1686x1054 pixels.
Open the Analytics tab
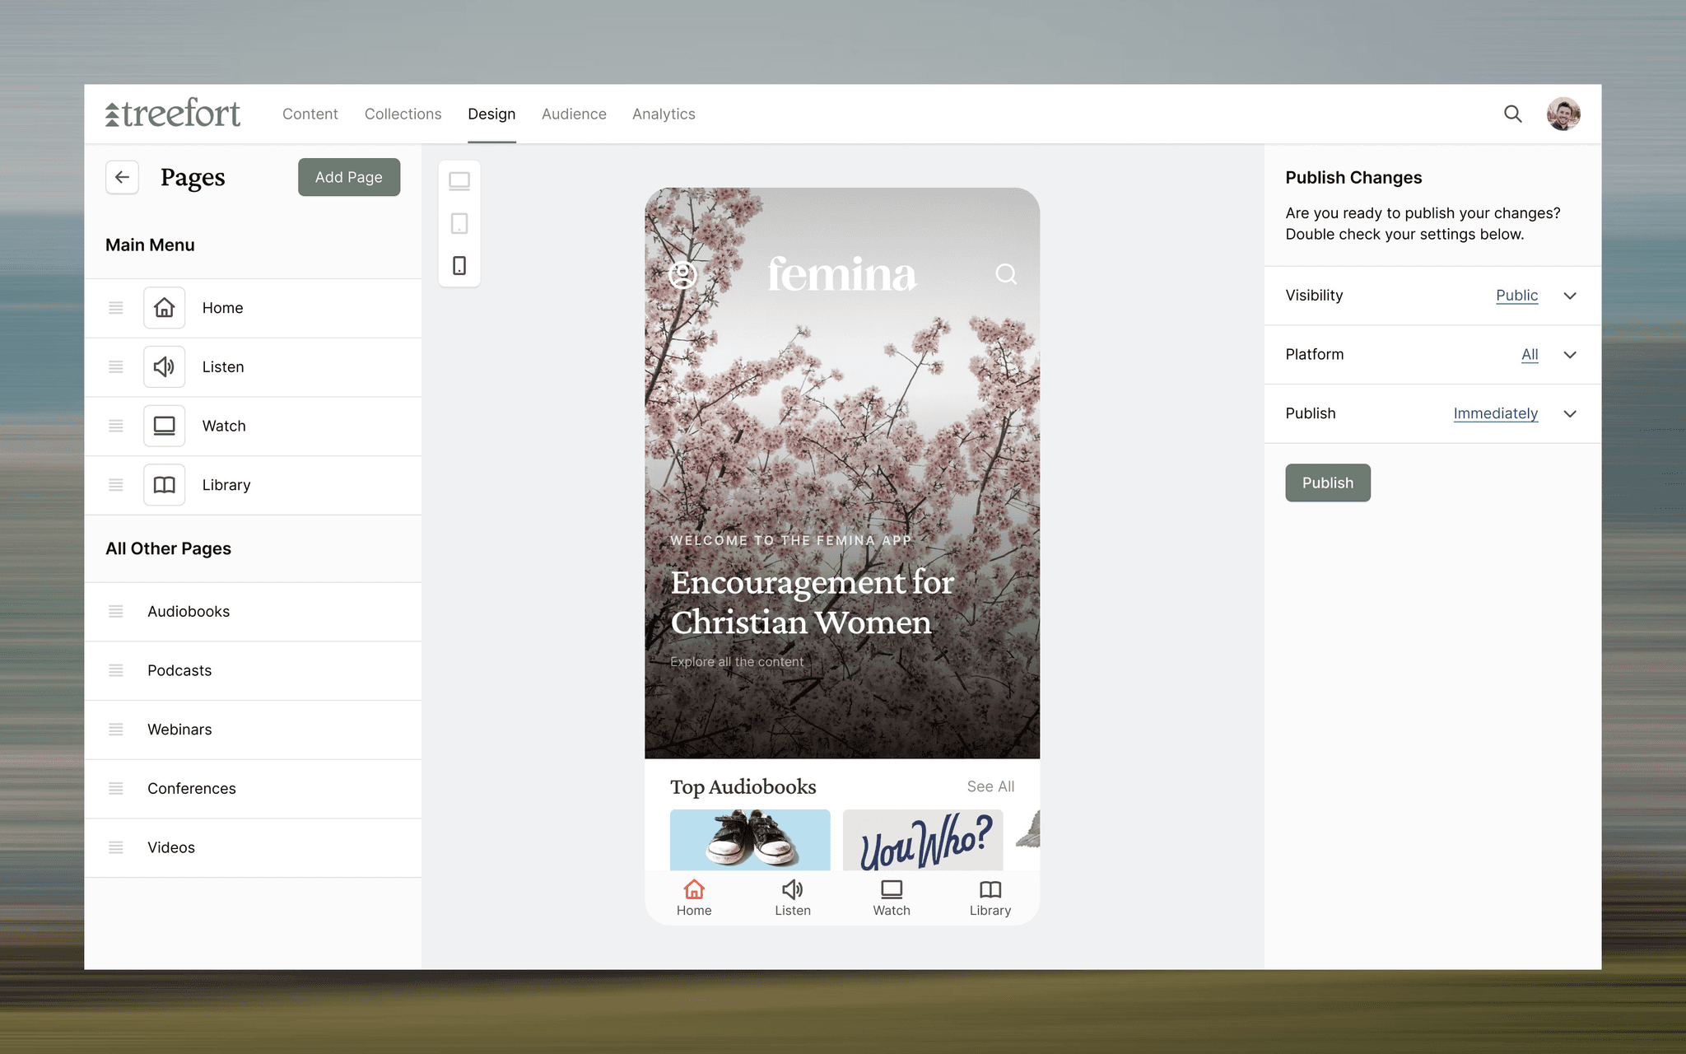tap(664, 114)
